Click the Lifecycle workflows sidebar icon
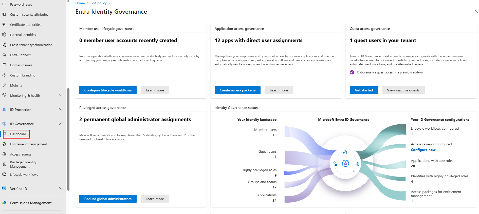 click(4, 174)
